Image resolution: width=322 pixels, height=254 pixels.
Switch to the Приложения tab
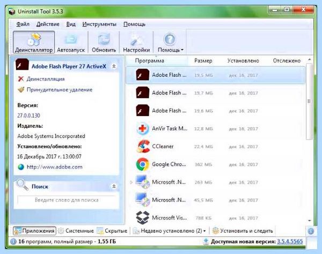34,231
